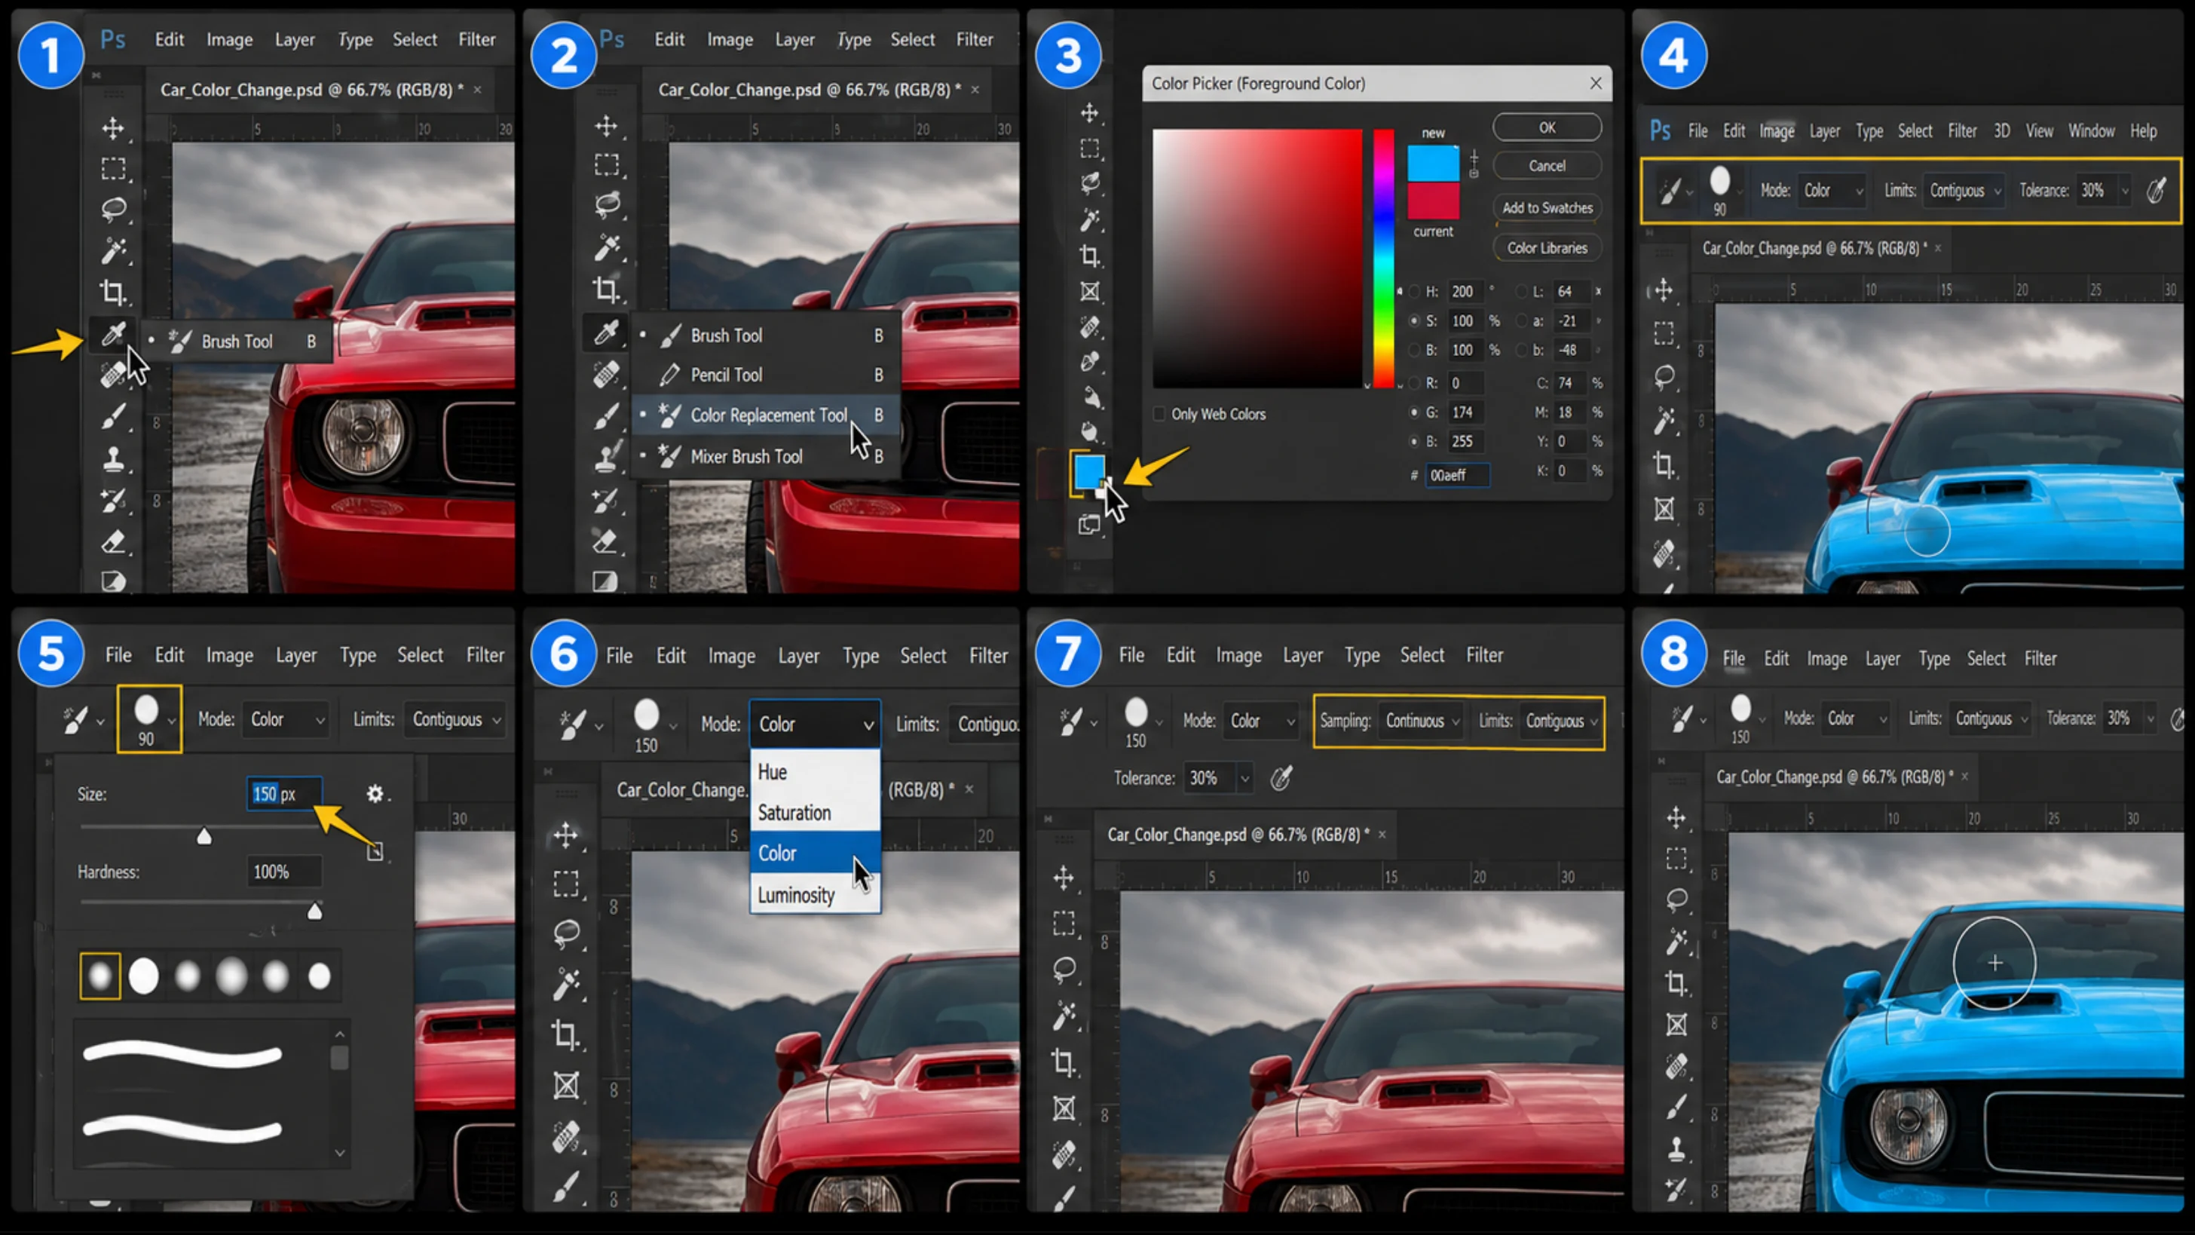Open the Limits Contiguous dropdown in panel 4
The height and width of the screenshot is (1235, 2195).
1965,191
